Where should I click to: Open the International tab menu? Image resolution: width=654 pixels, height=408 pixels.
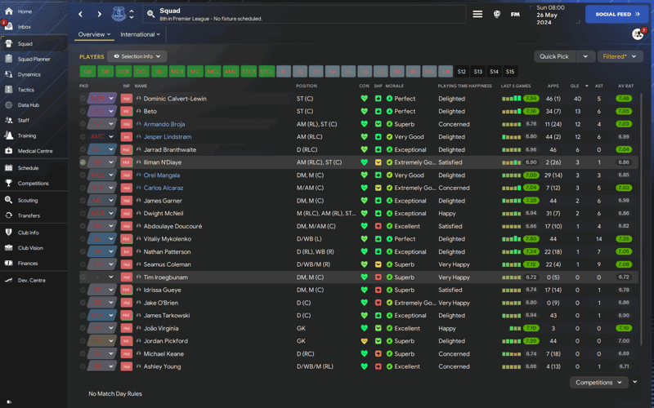pos(140,34)
